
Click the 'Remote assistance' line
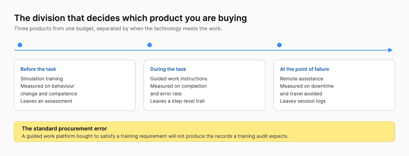point(302,79)
